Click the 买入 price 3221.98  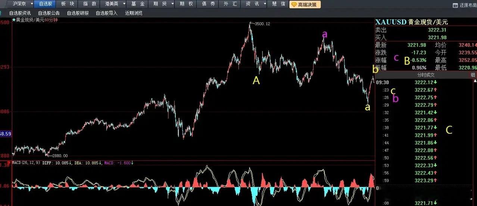tap(437, 38)
